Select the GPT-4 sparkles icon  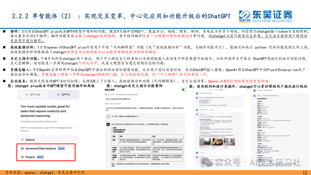coord(58,94)
